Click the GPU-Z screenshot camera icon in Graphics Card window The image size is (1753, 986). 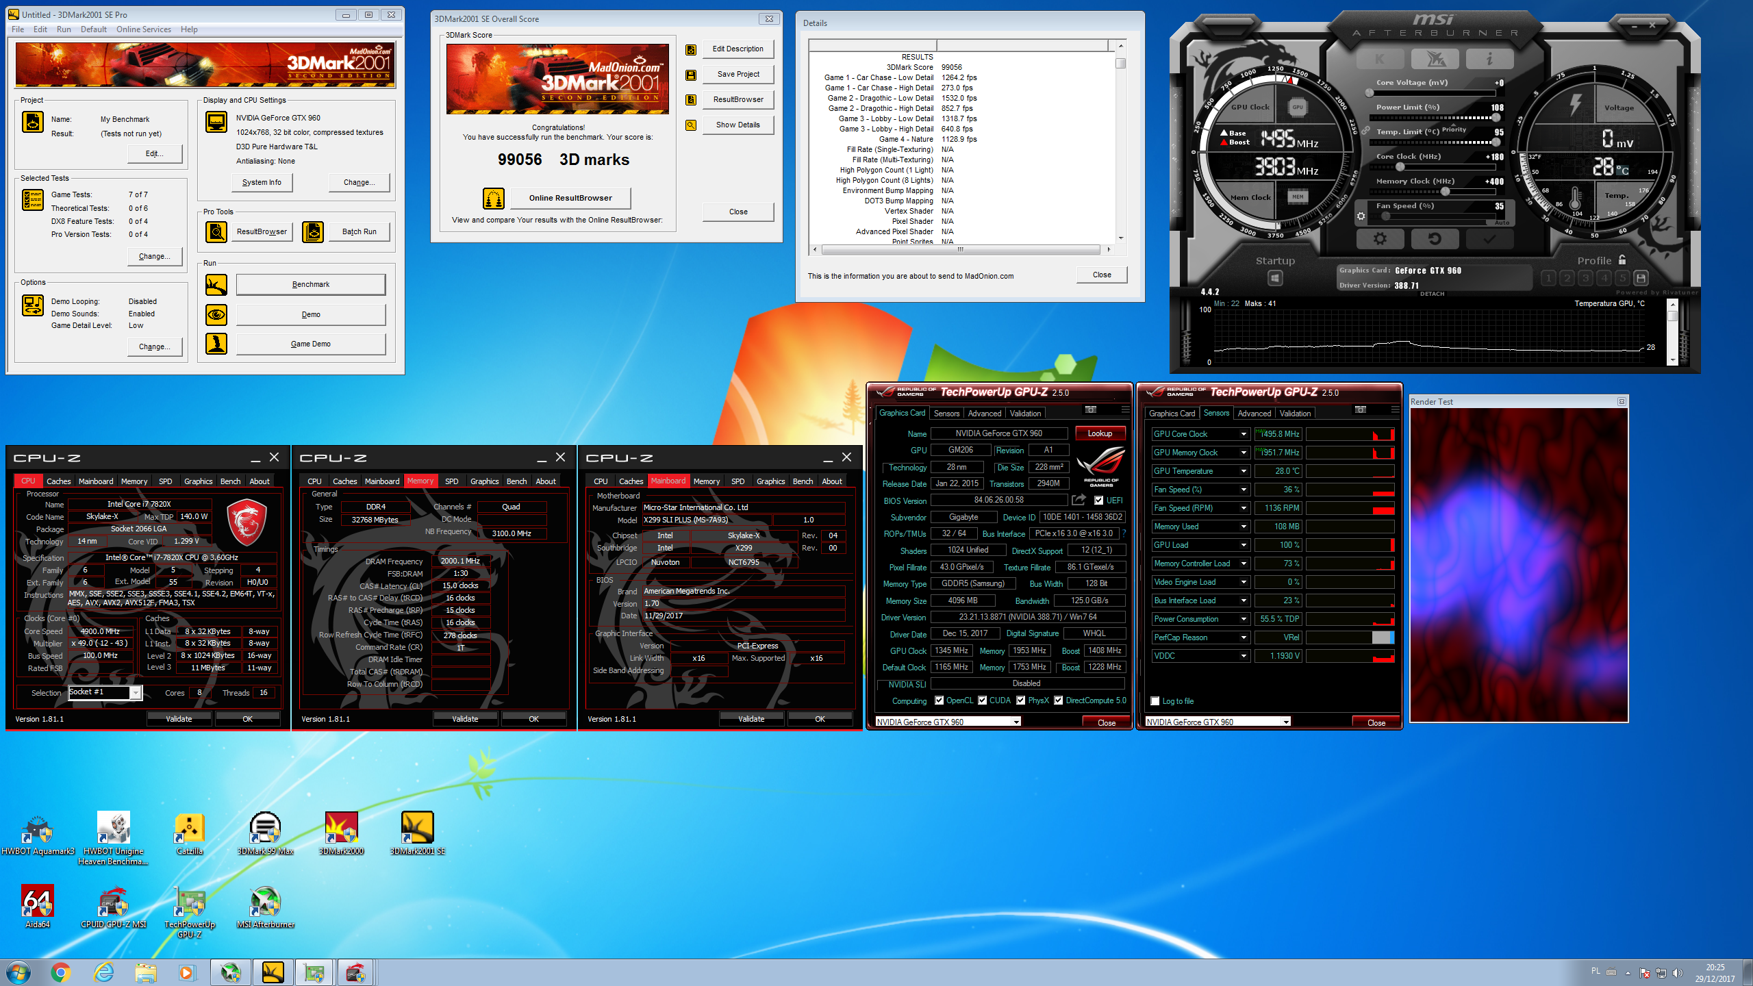(1091, 410)
